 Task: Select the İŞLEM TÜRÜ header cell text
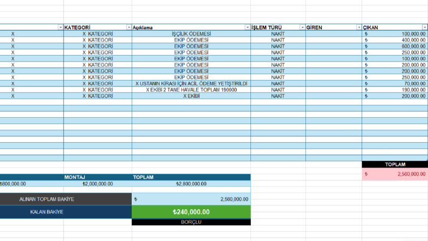pos(267,28)
